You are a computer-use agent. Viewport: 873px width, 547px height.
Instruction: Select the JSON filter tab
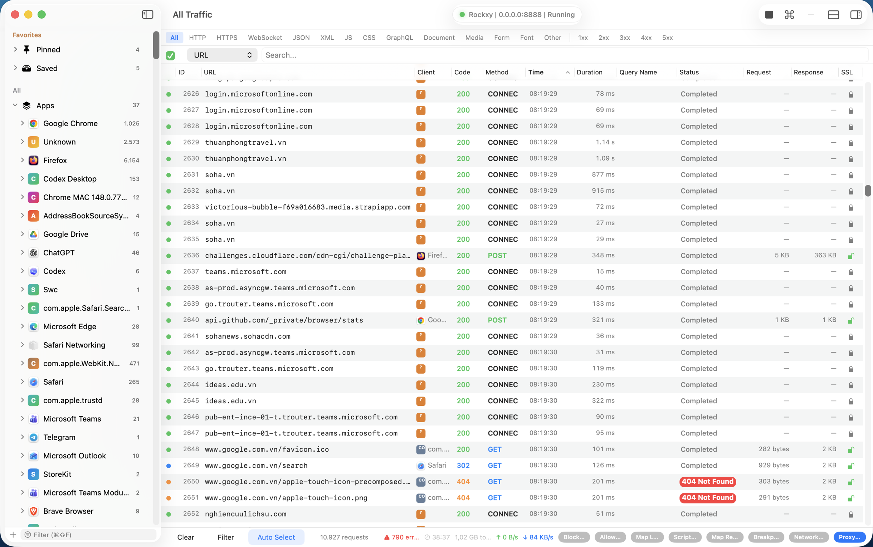pyautogui.click(x=301, y=38)
